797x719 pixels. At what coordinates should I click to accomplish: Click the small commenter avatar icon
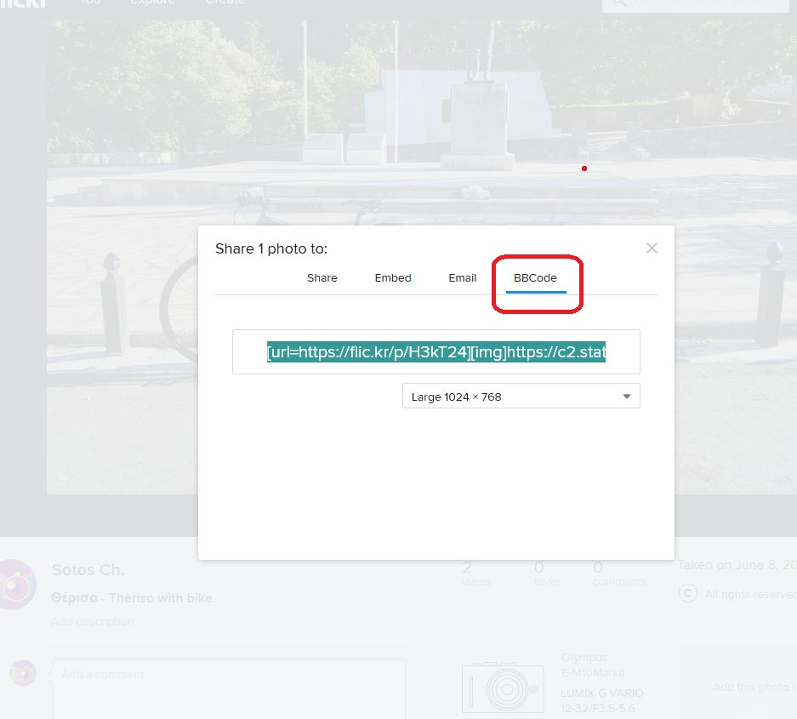click(x=23, y=673)
